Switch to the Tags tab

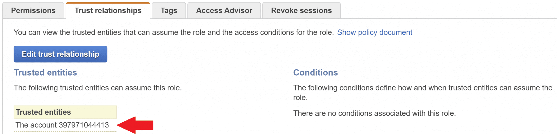tap(169, 11)
